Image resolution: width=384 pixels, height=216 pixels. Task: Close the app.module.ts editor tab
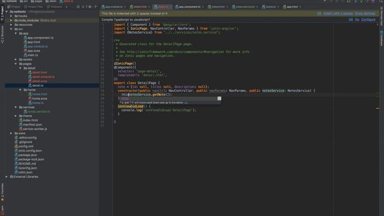pyautogui.click(x=125, y=7)
